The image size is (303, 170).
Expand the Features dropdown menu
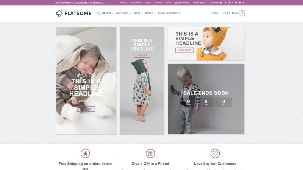click(x=123, y=14)
